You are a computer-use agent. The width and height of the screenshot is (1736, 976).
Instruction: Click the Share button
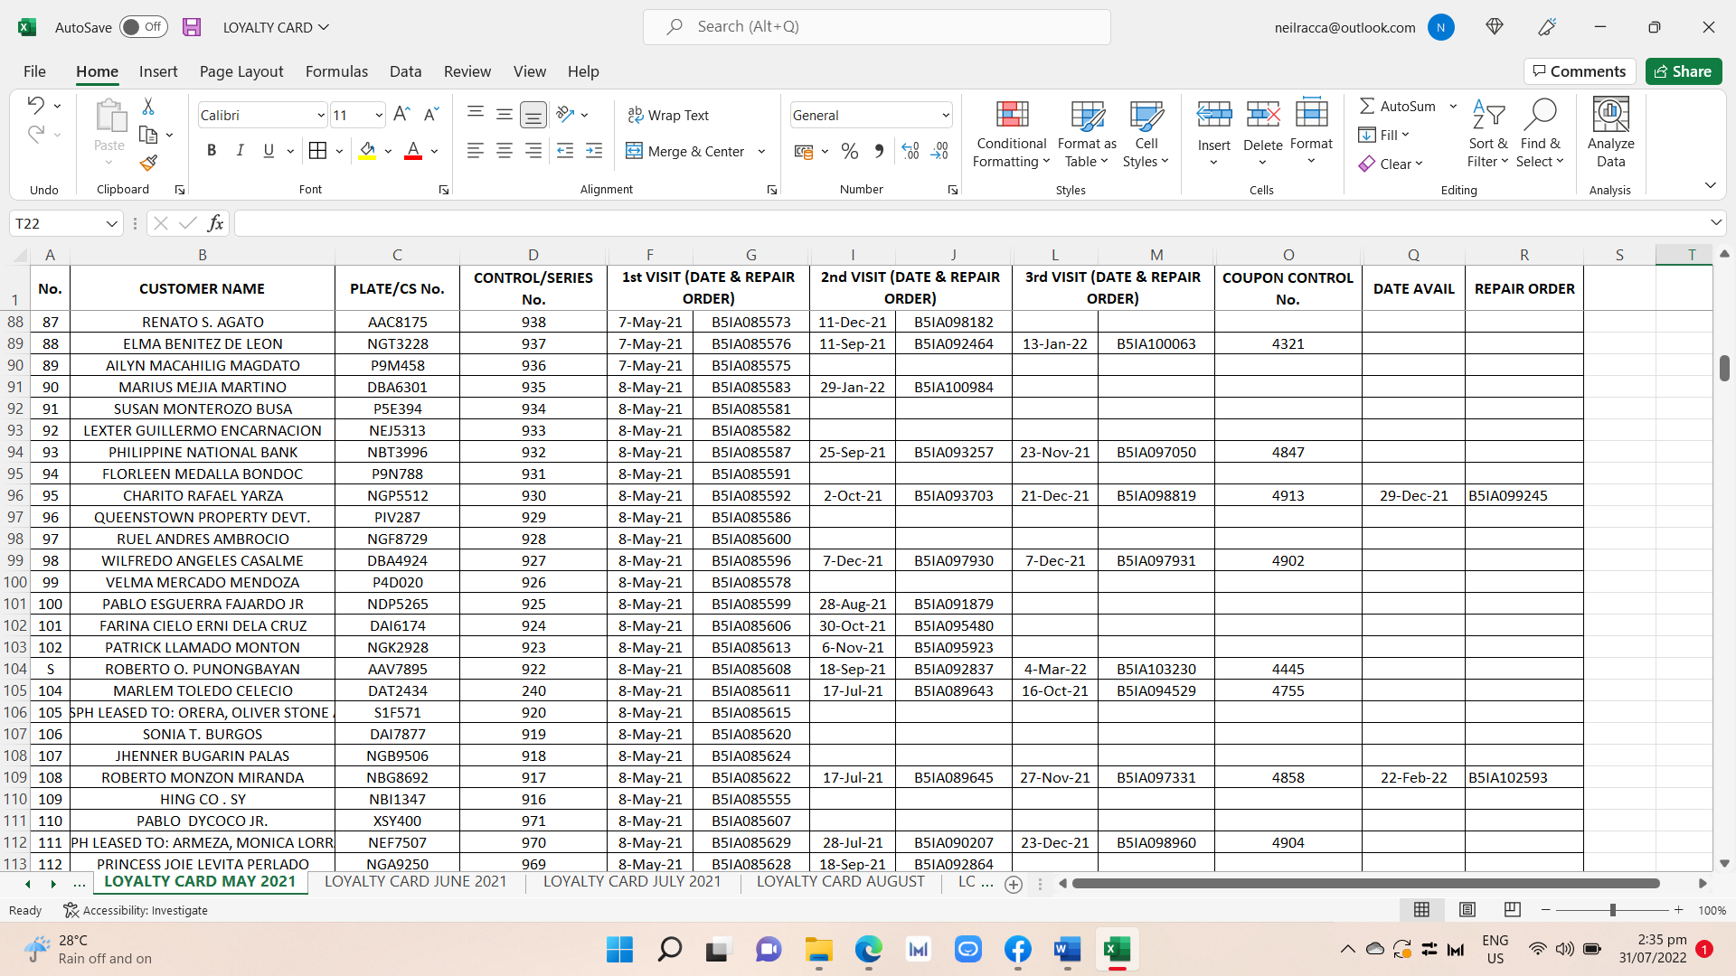pos(1683,71)
